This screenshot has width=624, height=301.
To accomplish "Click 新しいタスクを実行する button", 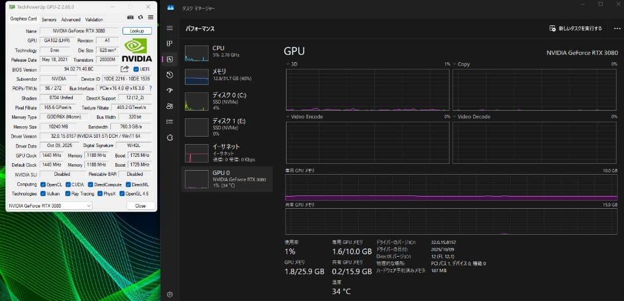I will pos(575,29).
